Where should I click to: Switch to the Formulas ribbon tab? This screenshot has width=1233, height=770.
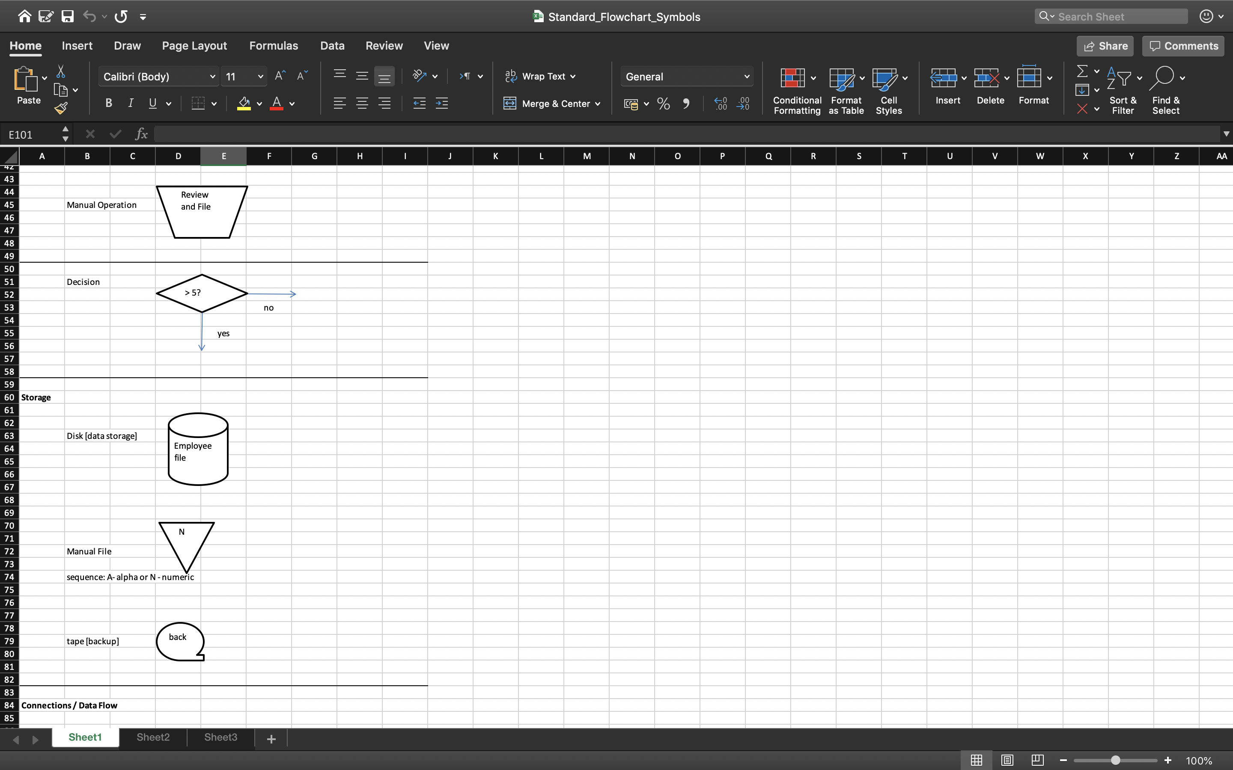click(274, 45)
